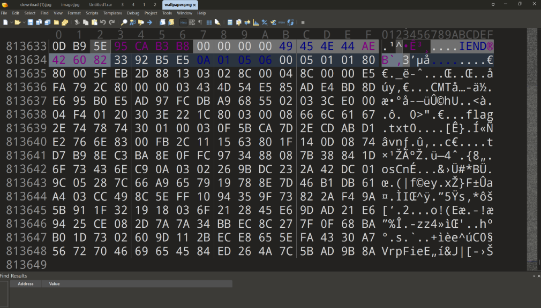This screenshot has height=308, width=541.
Task: Click the Undo arrow icon
Action: (103, 22)
